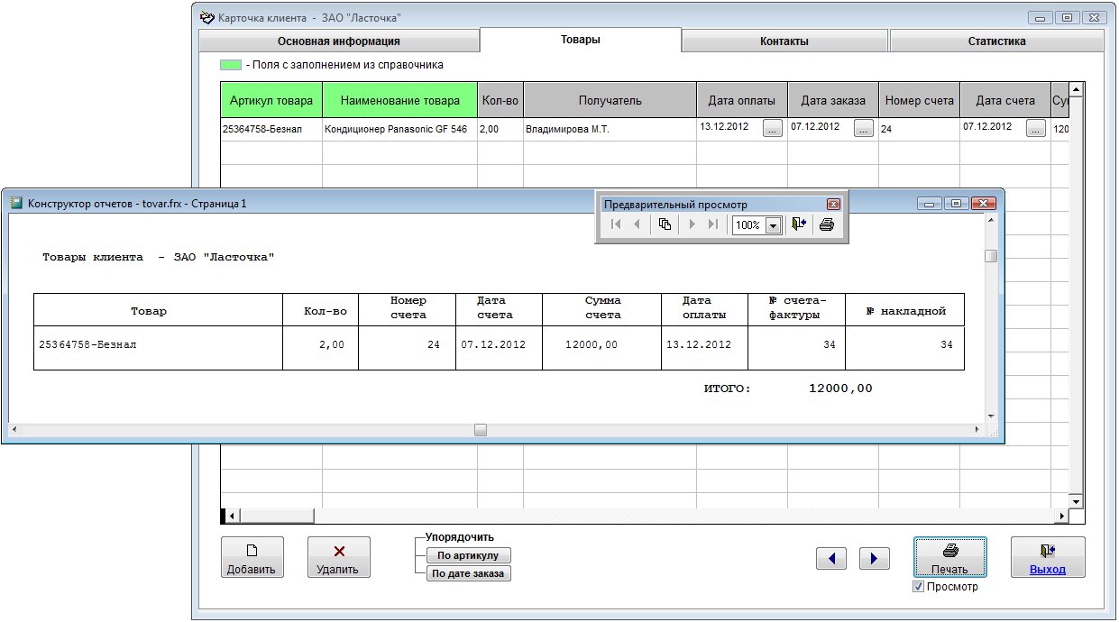The height and width of the screenshot is (622, 1119).
Task: Print report from preview toolbar printer icon
Action: [827, 224]
